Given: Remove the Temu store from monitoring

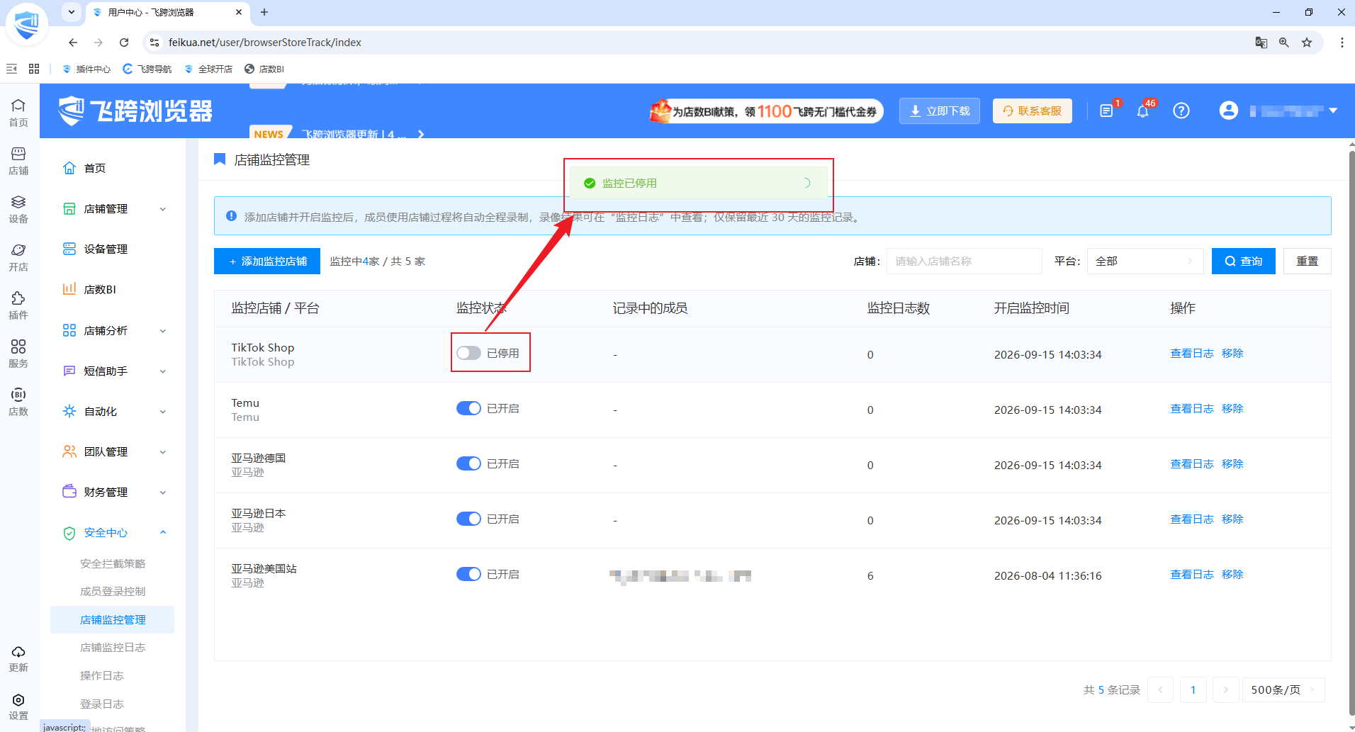Looking at the screenshot, I should pos(1232,409).
